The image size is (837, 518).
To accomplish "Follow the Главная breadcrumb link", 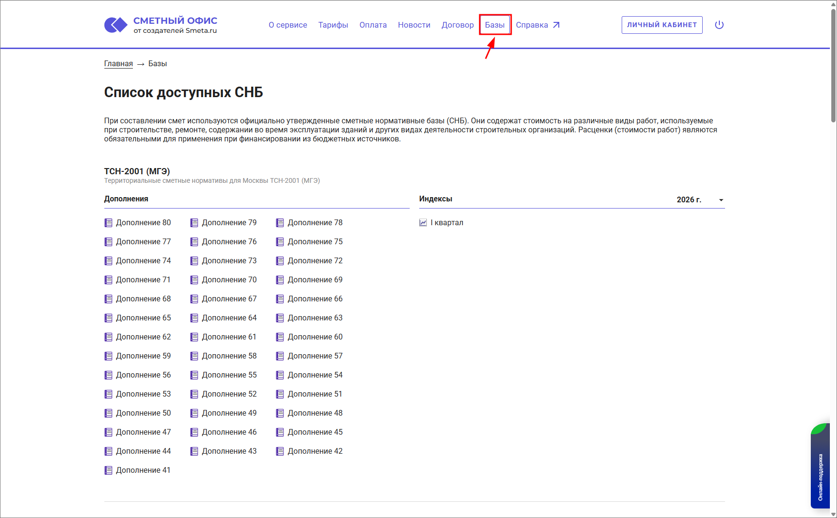I will (x=118, y=64).
